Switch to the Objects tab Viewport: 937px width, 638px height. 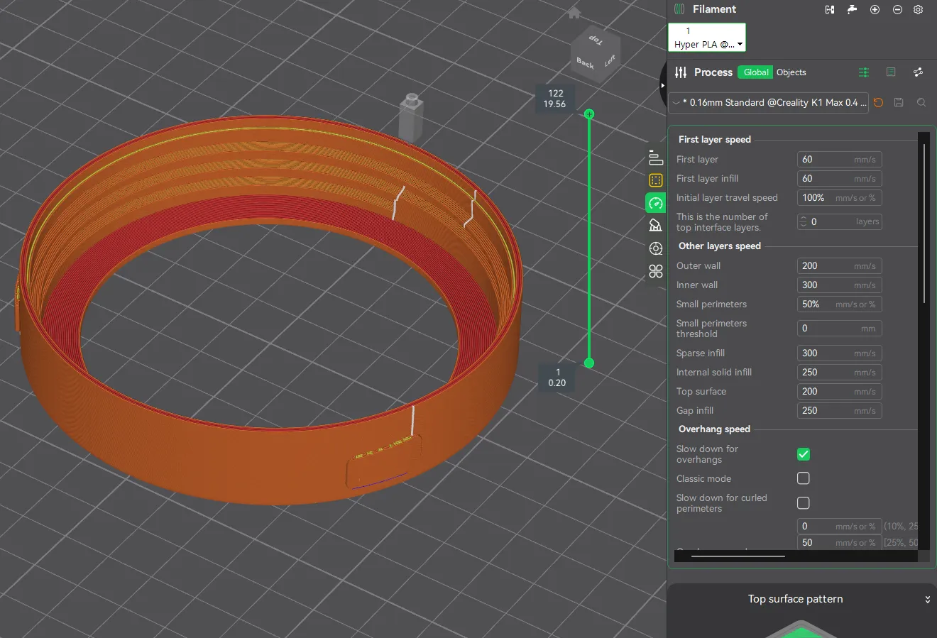click(x=791, y=72)
